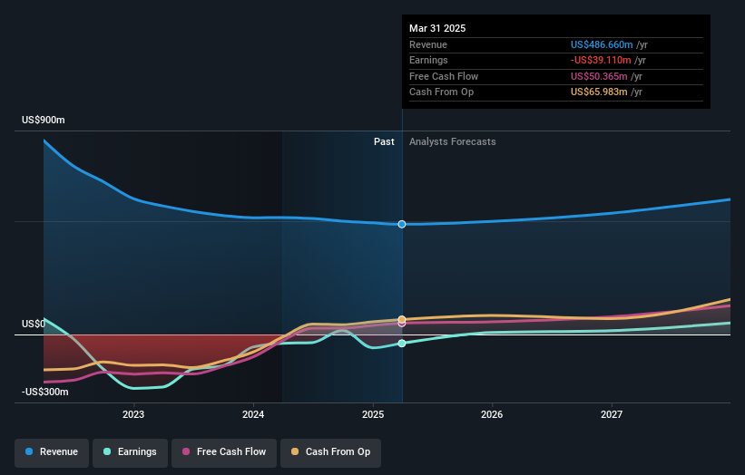The width and height of the screenshot is (745, 475).
Task: Toggle the Revenue legend button
Action: [52, 452]
